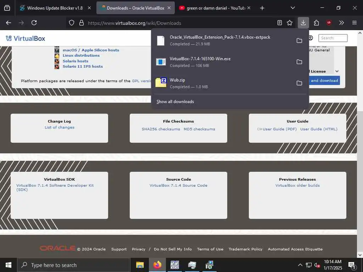Click Show all downloads

tap(175, 102)
